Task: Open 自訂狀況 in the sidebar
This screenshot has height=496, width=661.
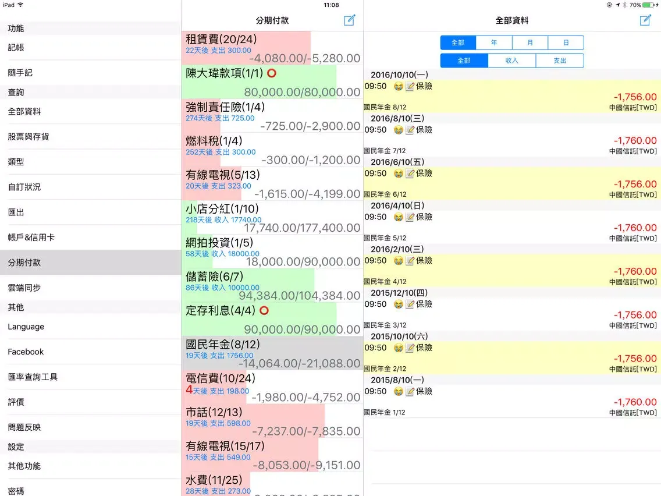Action: point(91,187)
